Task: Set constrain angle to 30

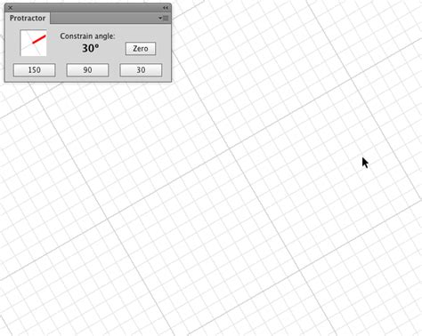Action: pyautogui.click(x=141, y=70)
